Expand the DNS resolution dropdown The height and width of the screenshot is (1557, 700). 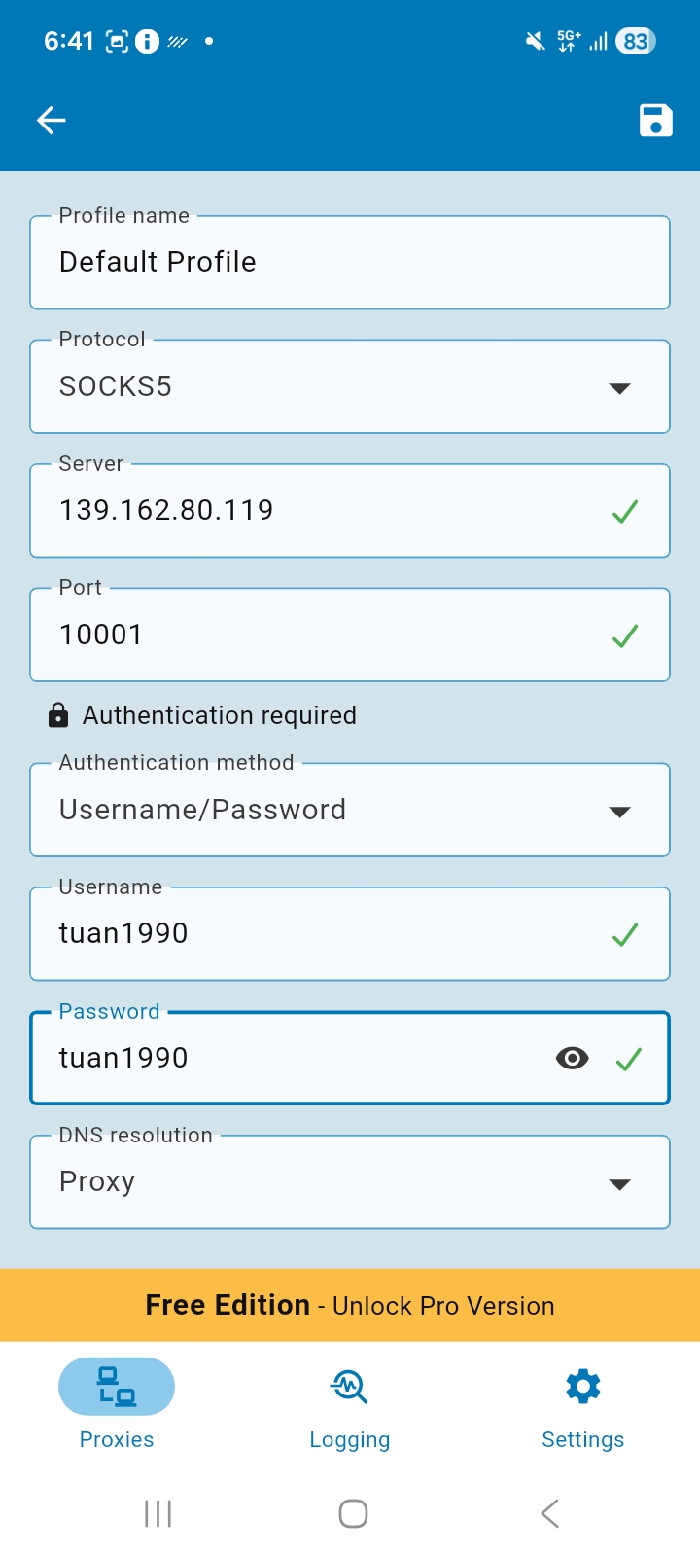[x=619, y=1183]
